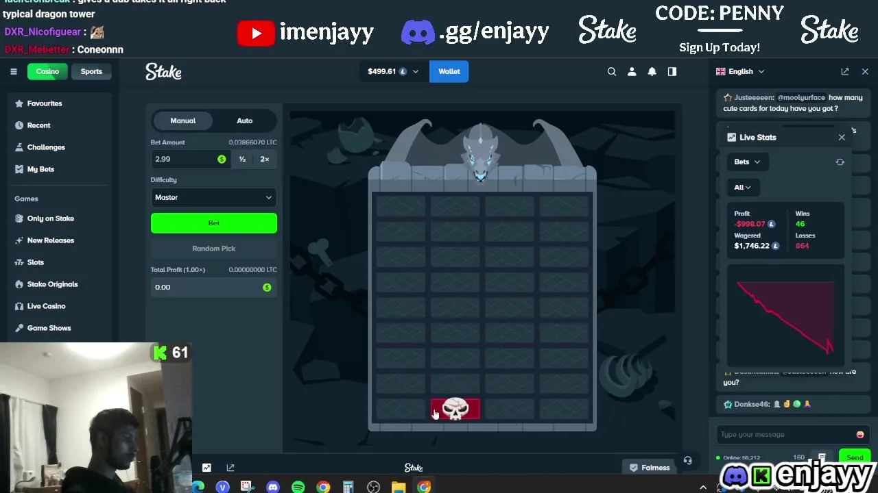Open the English language dropdown

point(740,71)
